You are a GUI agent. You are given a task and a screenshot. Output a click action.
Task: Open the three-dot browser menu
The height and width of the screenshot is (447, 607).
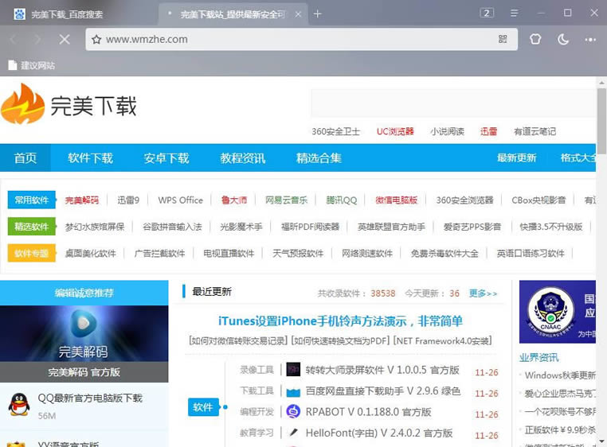[x=590, y=40]
